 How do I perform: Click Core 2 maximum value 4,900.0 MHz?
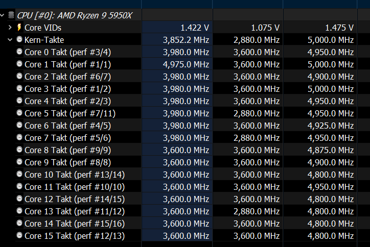click(331, 77)
